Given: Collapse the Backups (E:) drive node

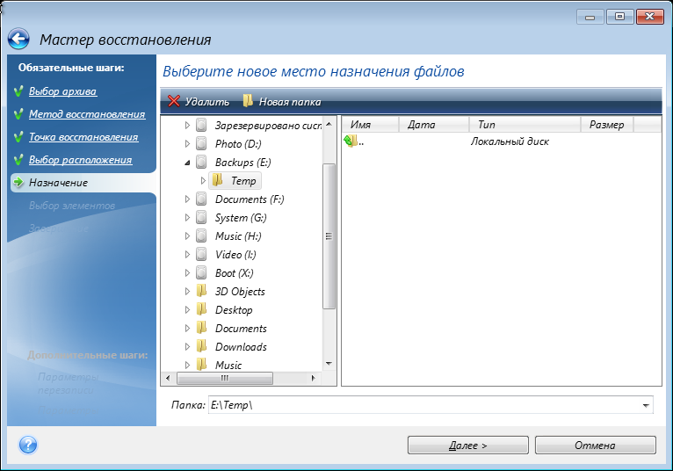Looking at the screenshot, I should coord(187,163).
